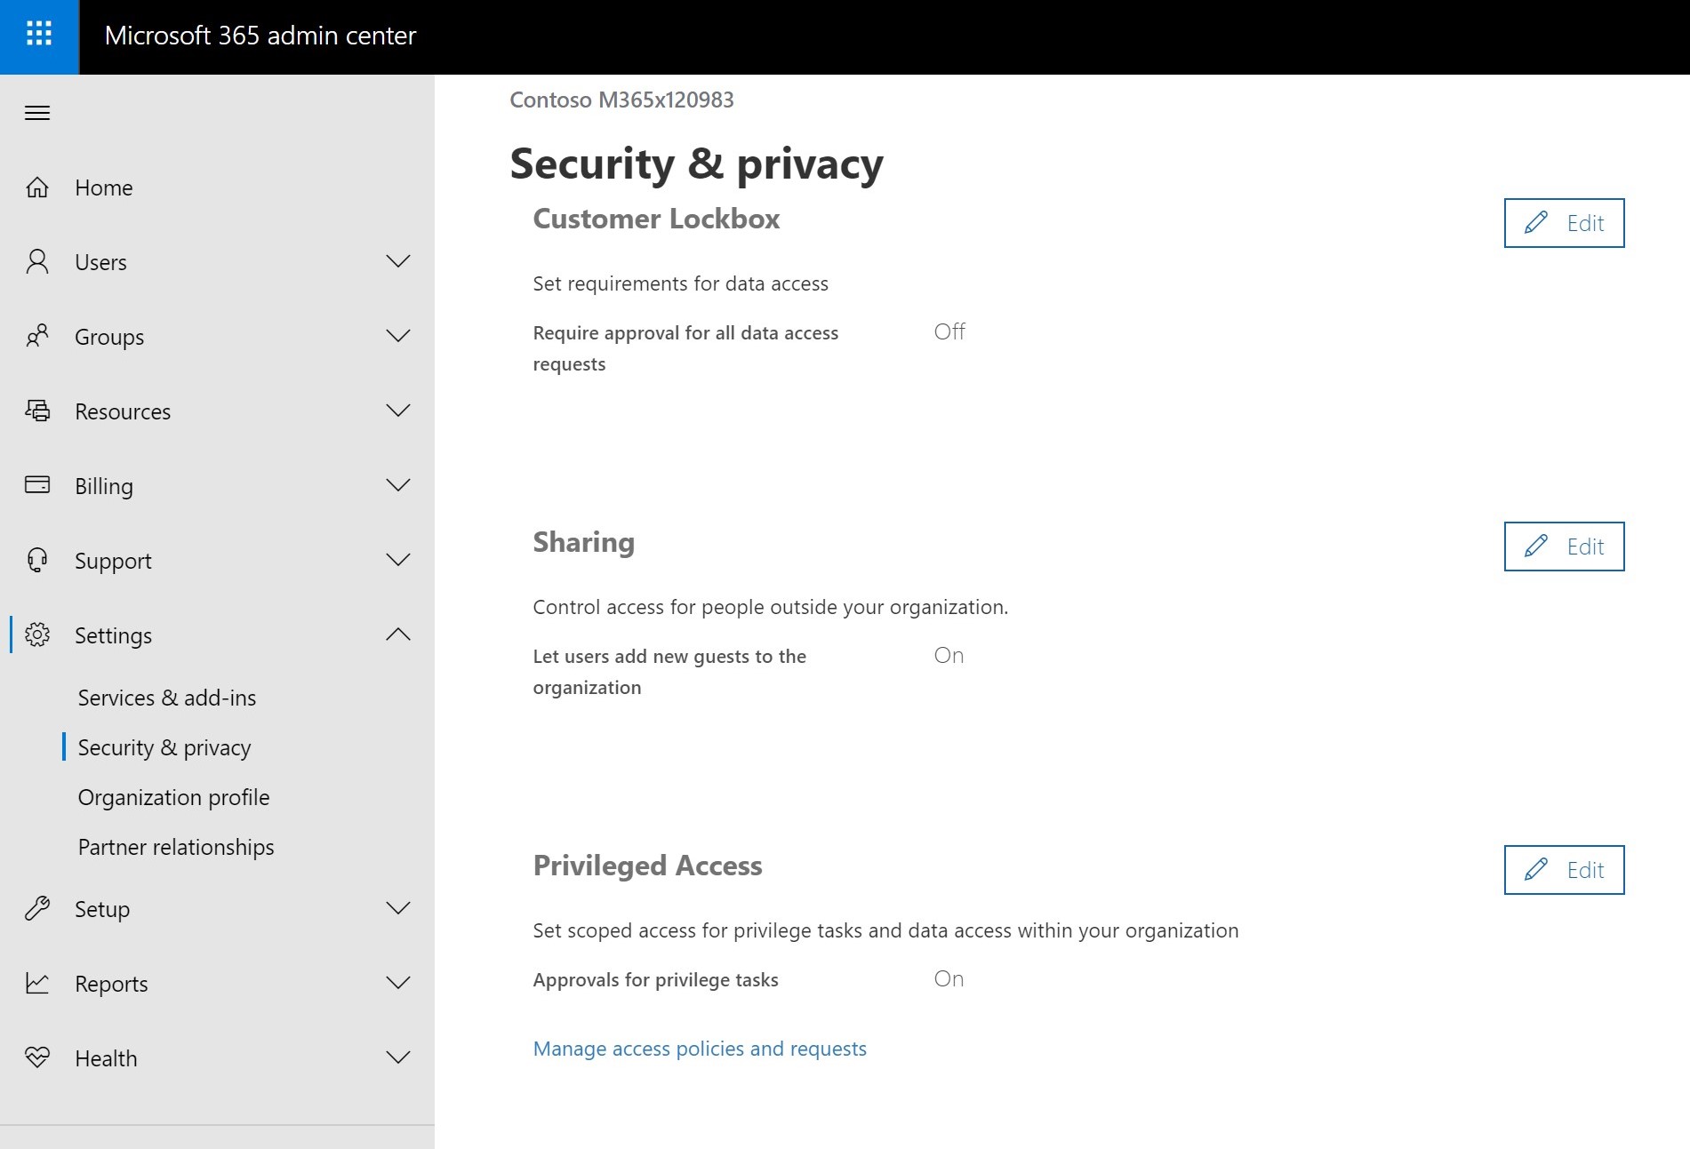Click Edit for the Sharing section
The width and height of the screenshot is (1690, 1149).
point(1563,547)
